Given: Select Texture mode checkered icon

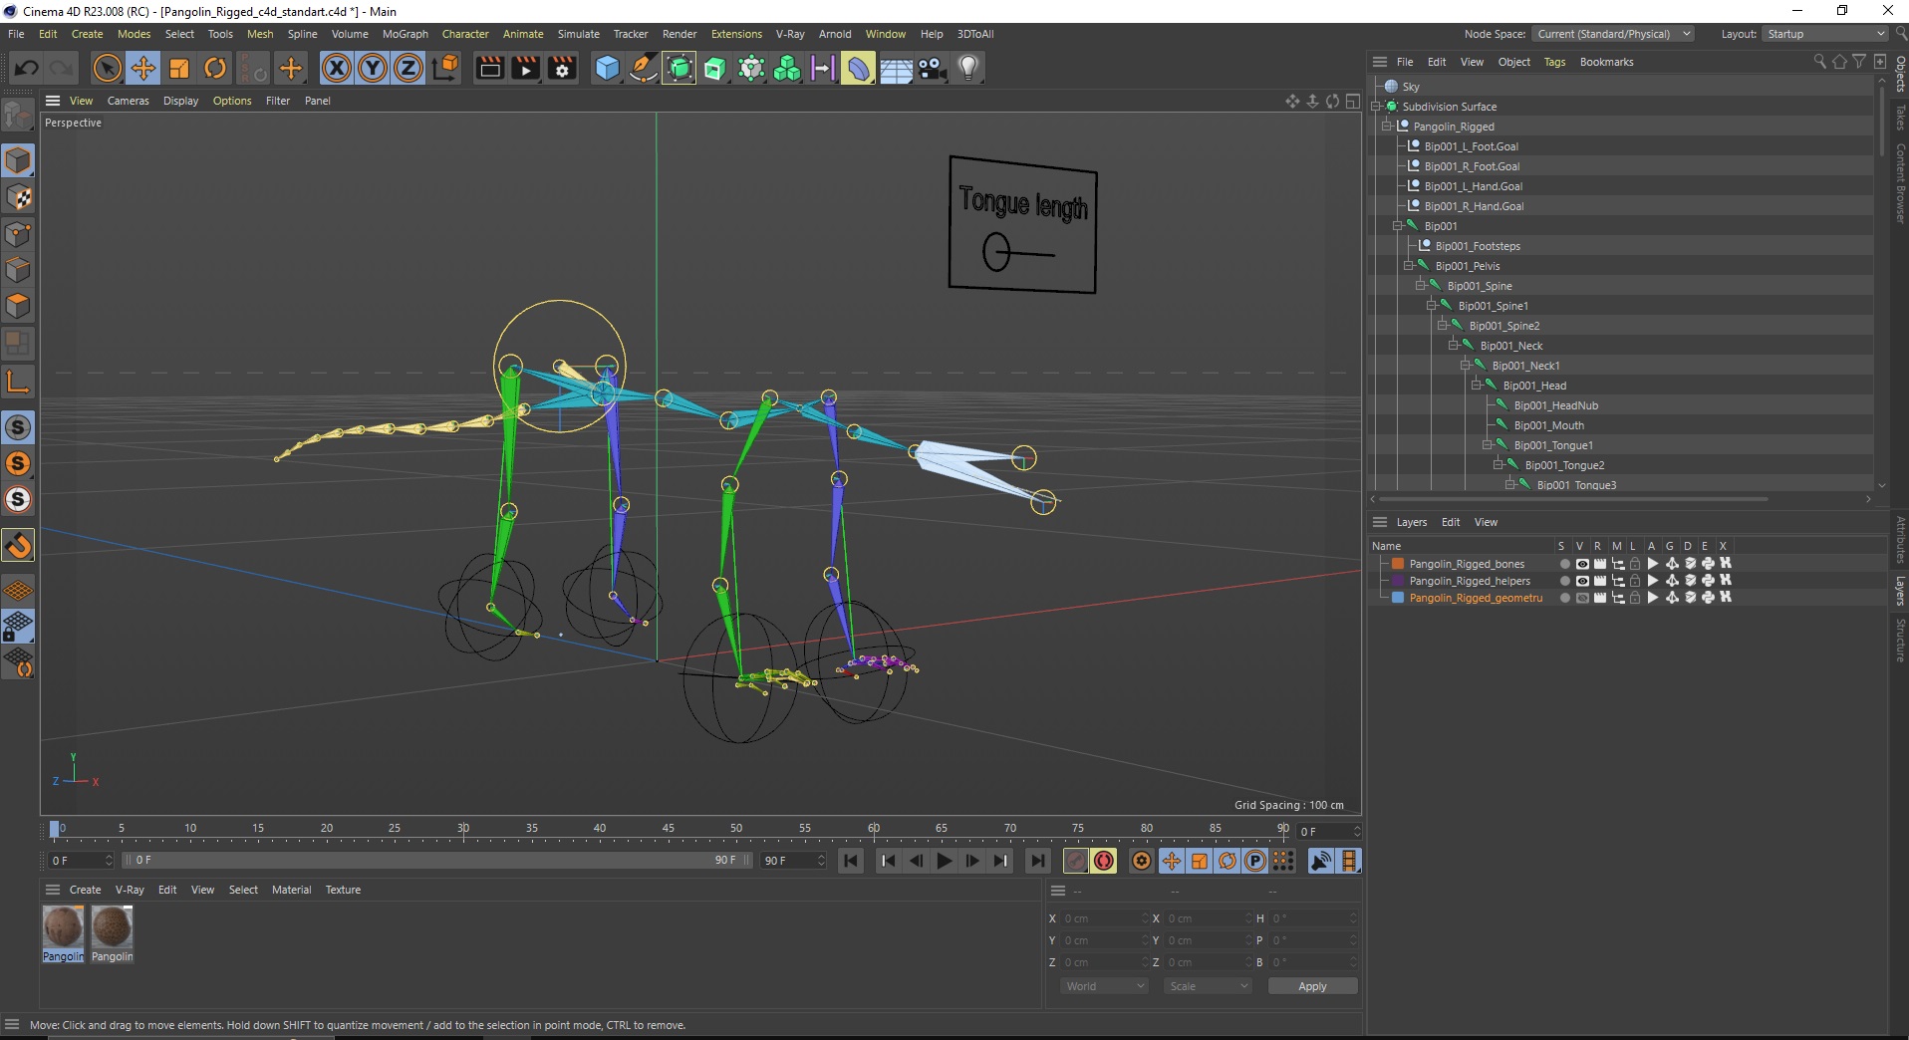Looking at the screenshot, I should [18, 197].
